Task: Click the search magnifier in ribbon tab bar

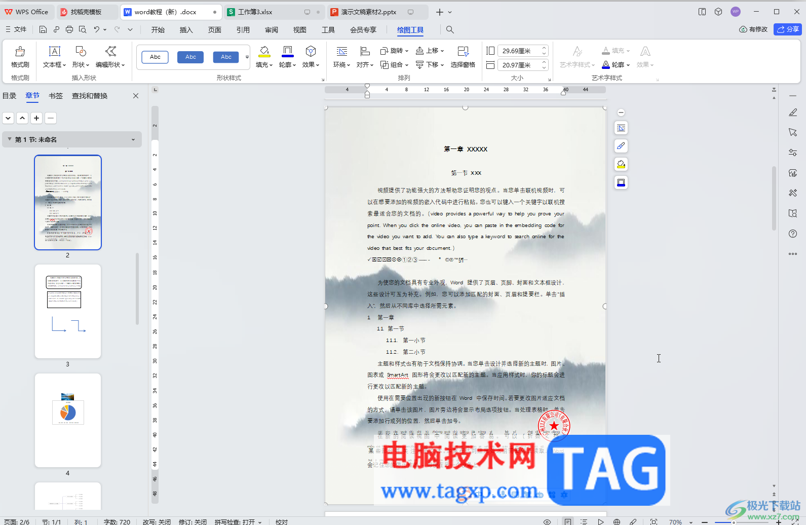Action: pyautogui.click(x=450, y=30)
